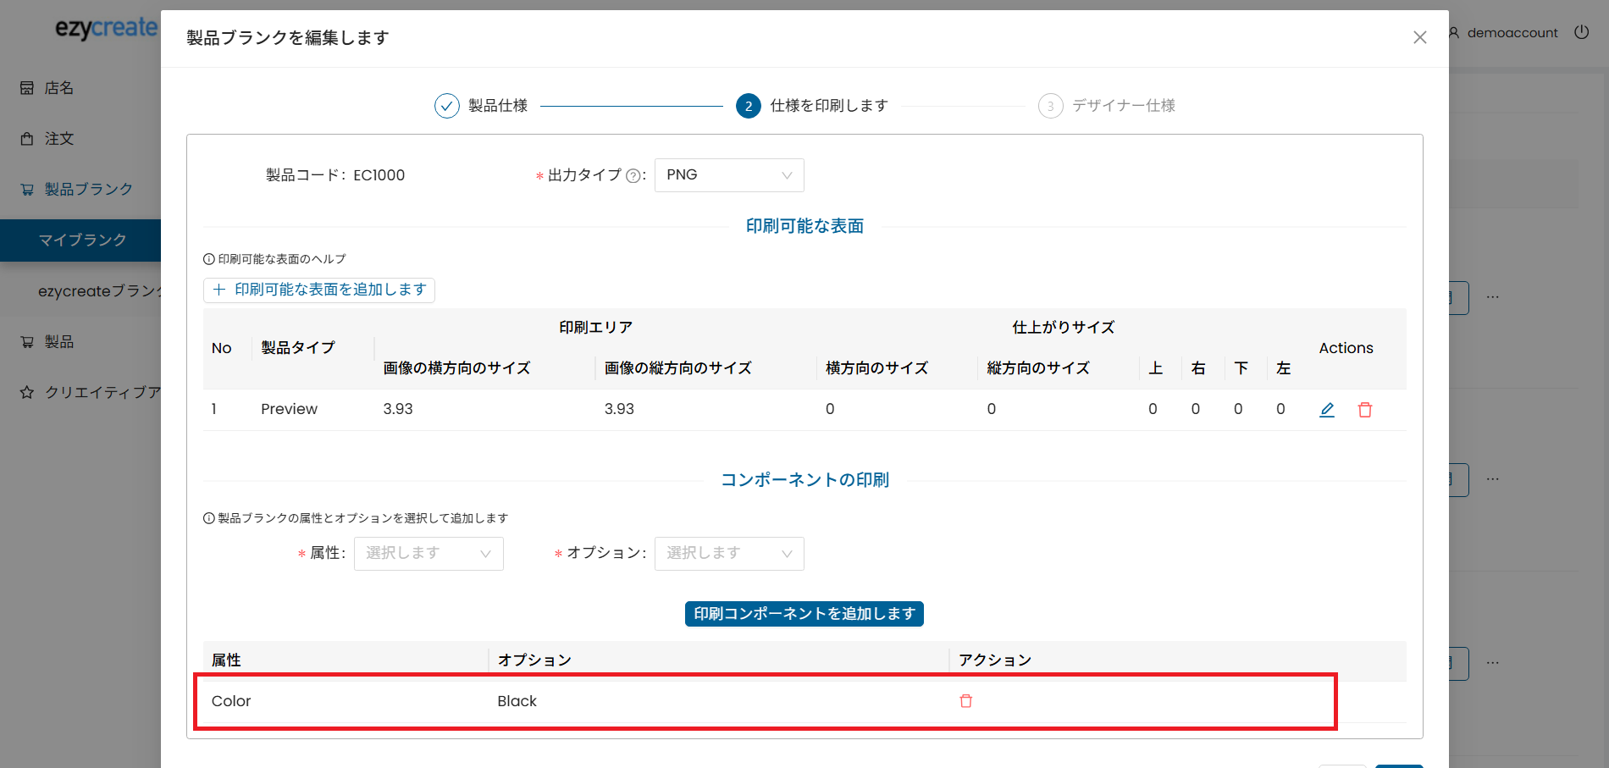Select マイブランク sidebar item
The height and width of the screenshot is (768, 1609).
click(x=82, y=240)
